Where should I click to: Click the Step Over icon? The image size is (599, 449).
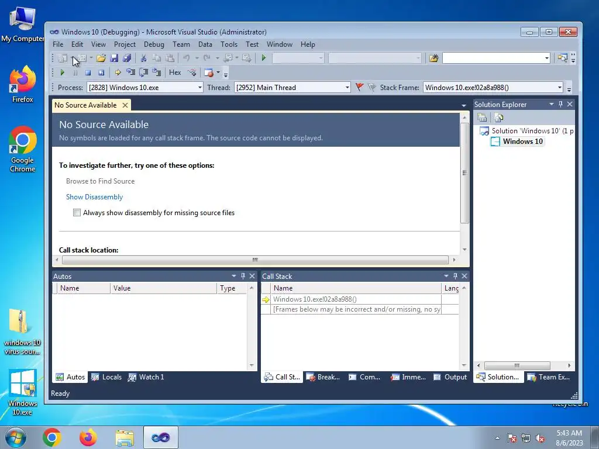(x=144, y=72)
